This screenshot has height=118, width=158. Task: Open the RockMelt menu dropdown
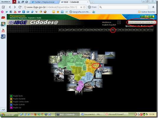coord(6,2)
